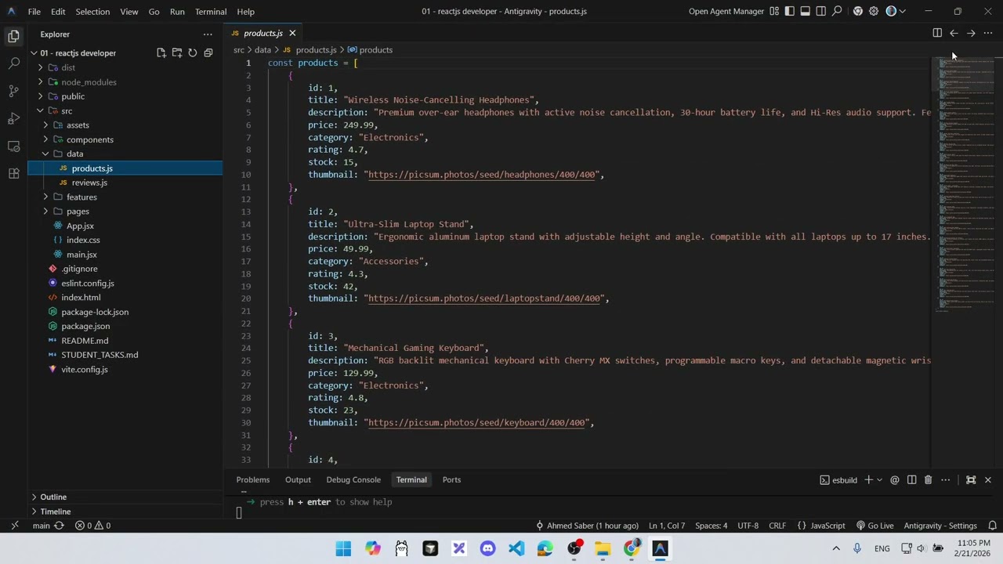This screenshot has height=564, width=1003.
Task: Open the settings gear in the title bar
Action: tap(874, 11)
